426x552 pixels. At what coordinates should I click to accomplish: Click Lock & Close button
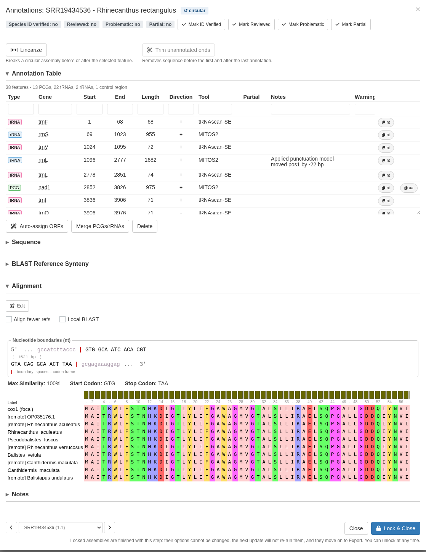pyautogui.click(x=396, y=528)
